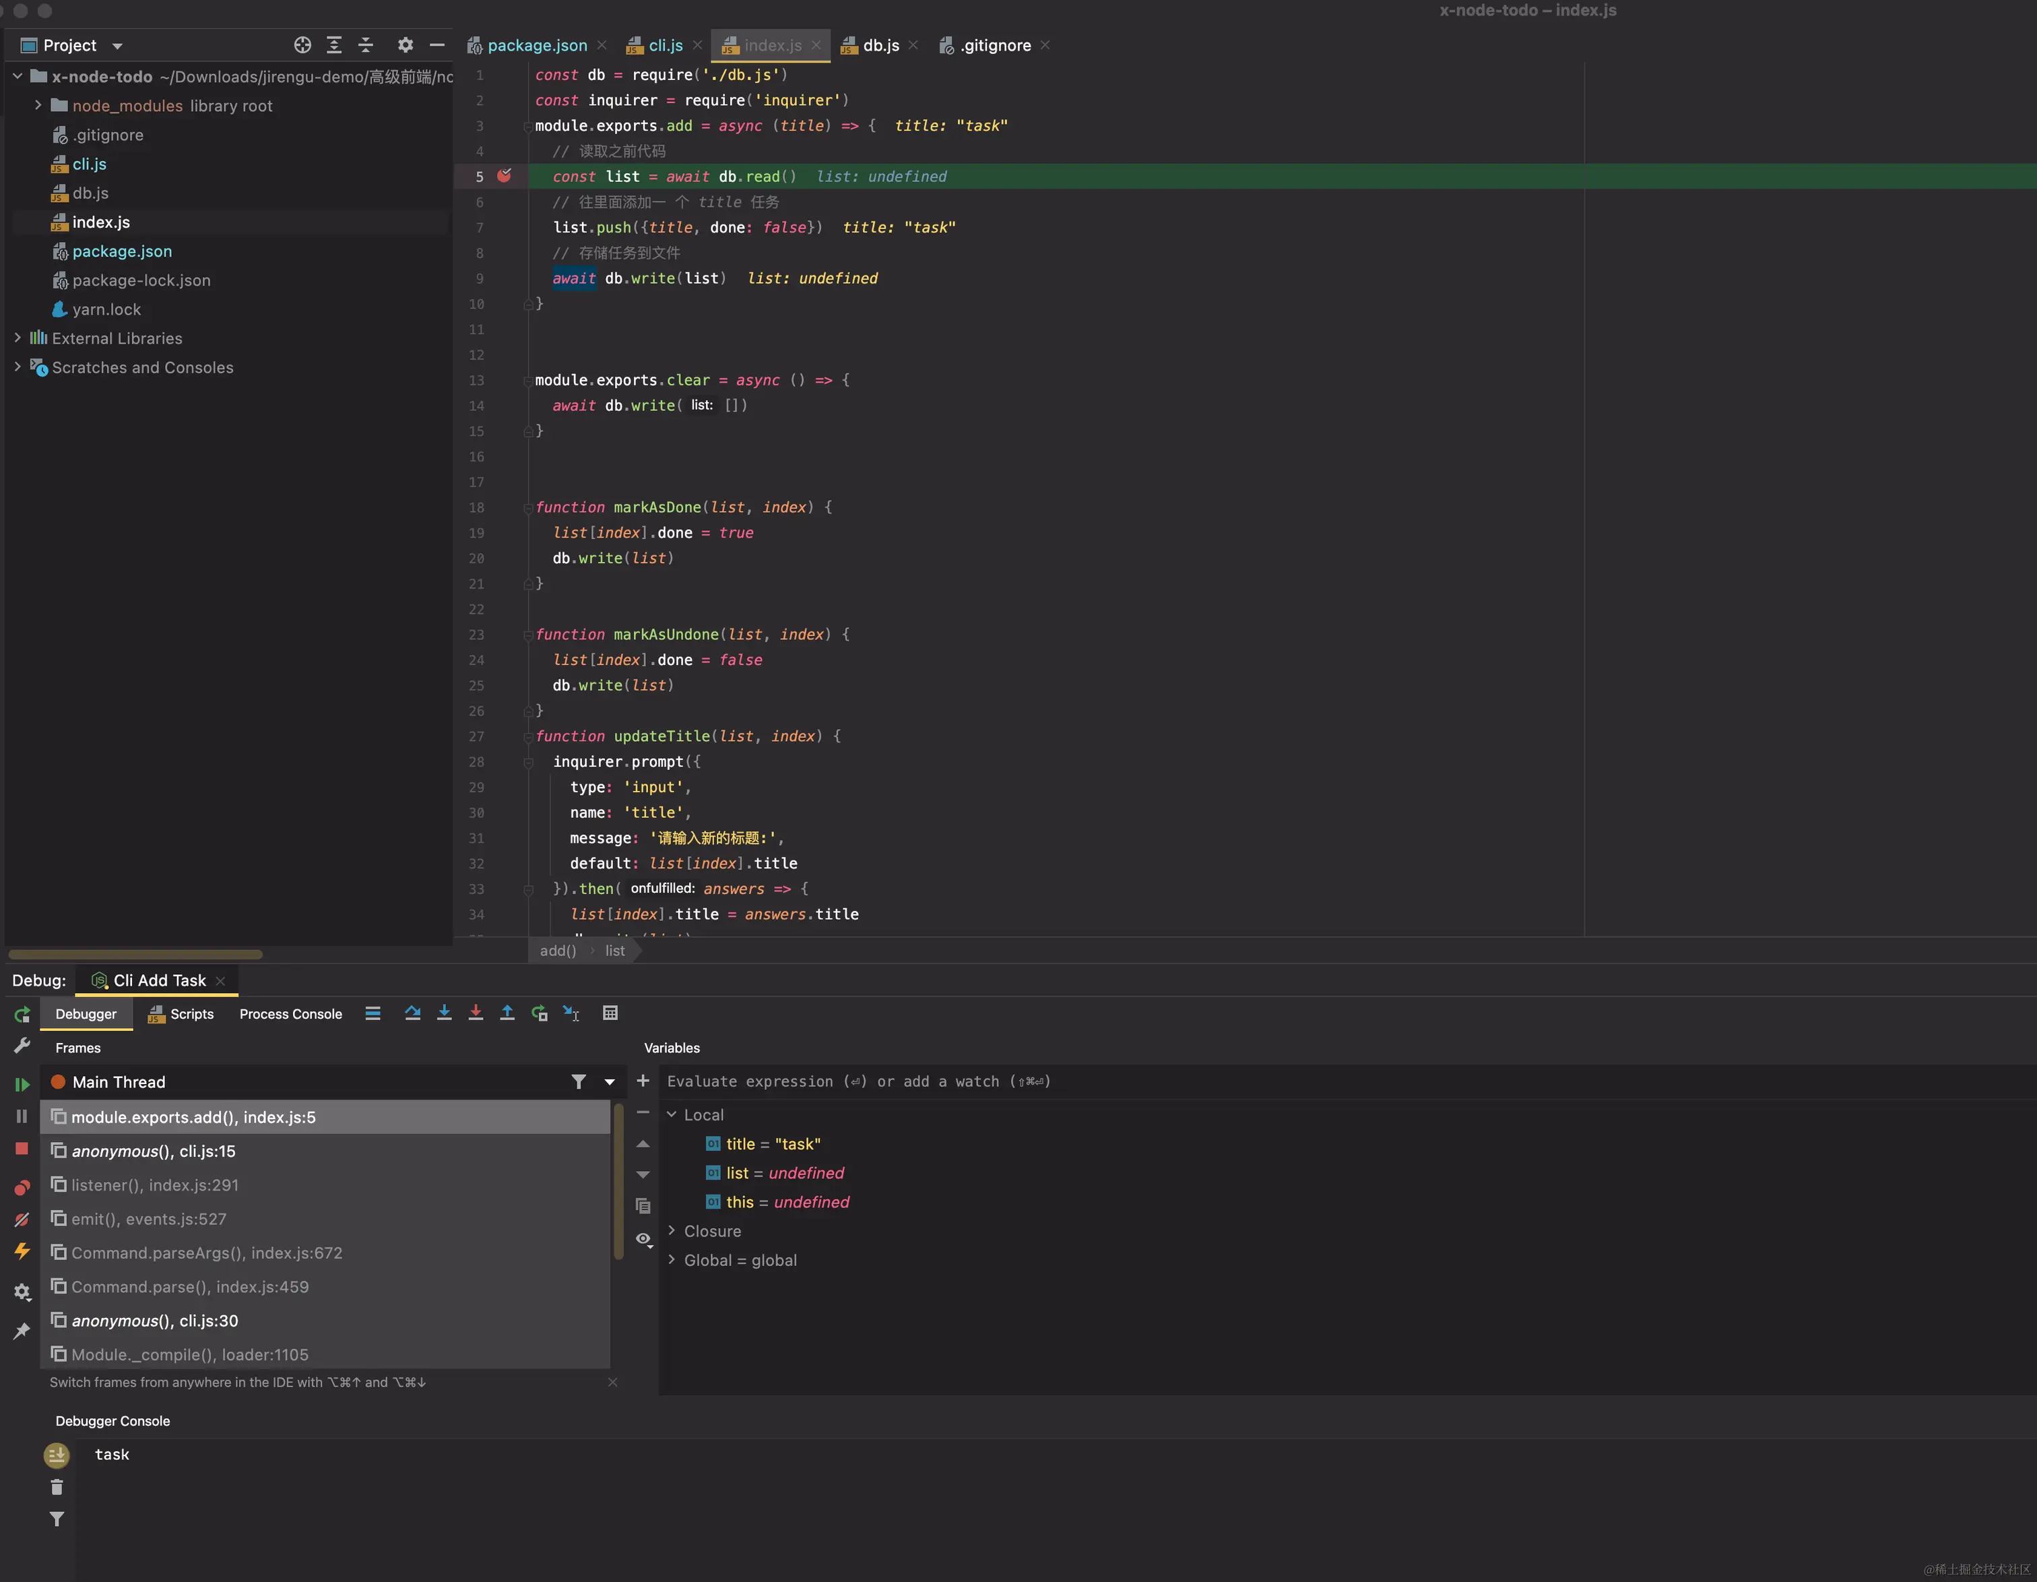Open Main Thread dropdown arrow

pyautogui.click(x=610, y=1082)
